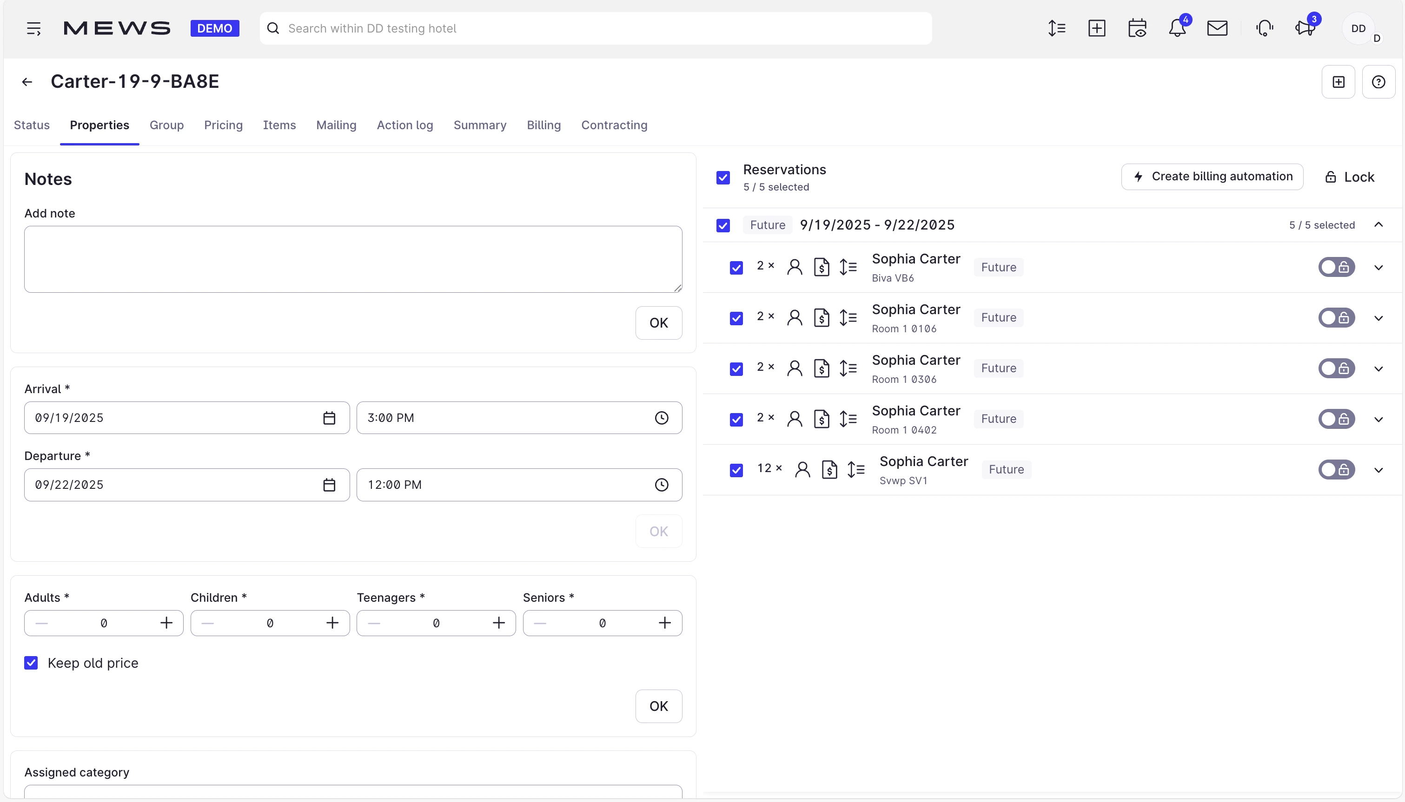Click the back arrow beside Carter-19-9-BA8E
Screen dimensions: 1405x802
(27, 82)
